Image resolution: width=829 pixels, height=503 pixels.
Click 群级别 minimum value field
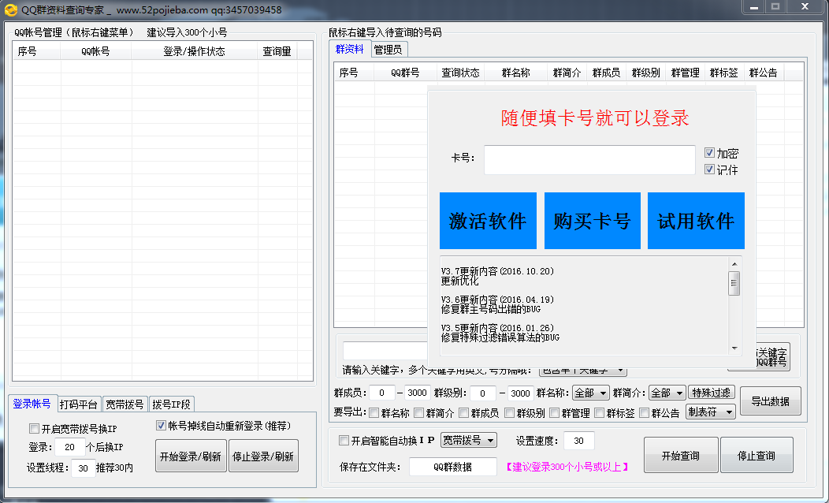point(482,393)
